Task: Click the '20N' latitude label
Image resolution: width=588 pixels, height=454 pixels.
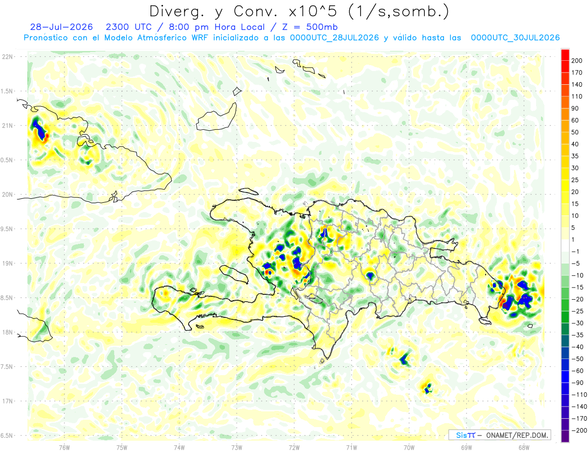Action: (7, 194)
